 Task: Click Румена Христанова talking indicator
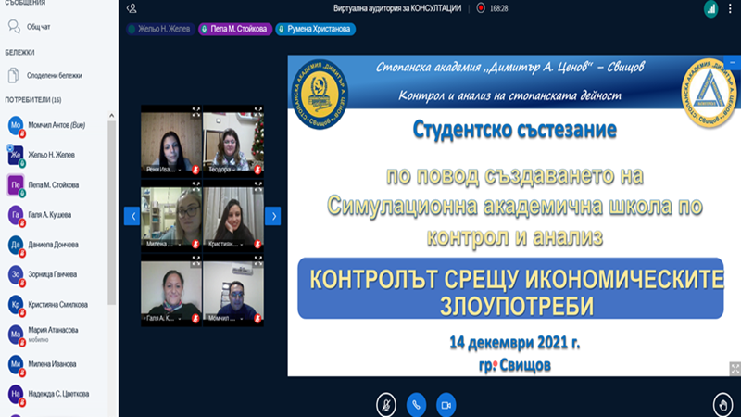tap(315, 29)
